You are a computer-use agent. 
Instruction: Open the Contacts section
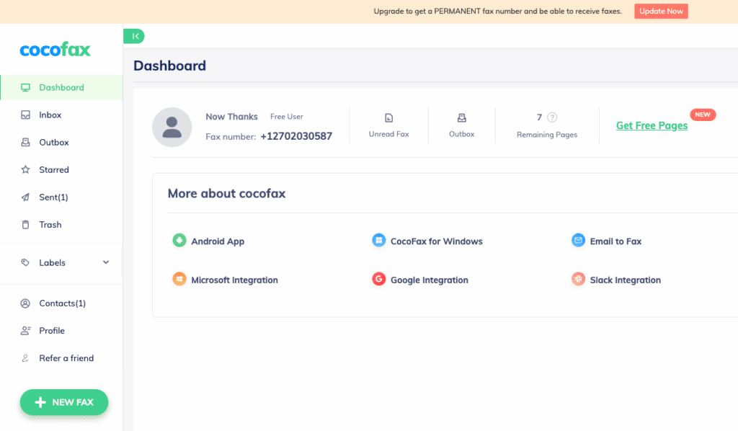58,303
